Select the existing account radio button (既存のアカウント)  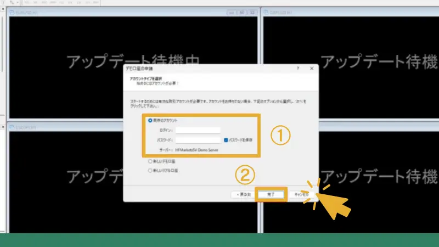pyautogui.click(x=150, y=120)
